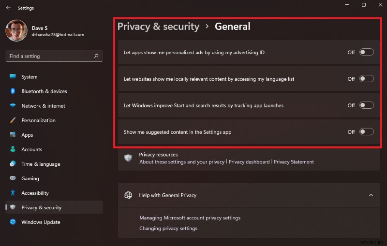Open About these settings and your privacy
The image size is (387, 246).
pos(182,162)
